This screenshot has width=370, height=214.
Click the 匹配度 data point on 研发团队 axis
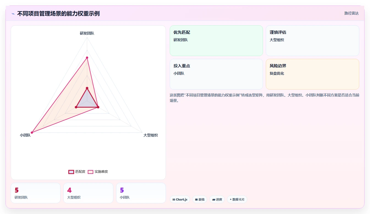87,88
